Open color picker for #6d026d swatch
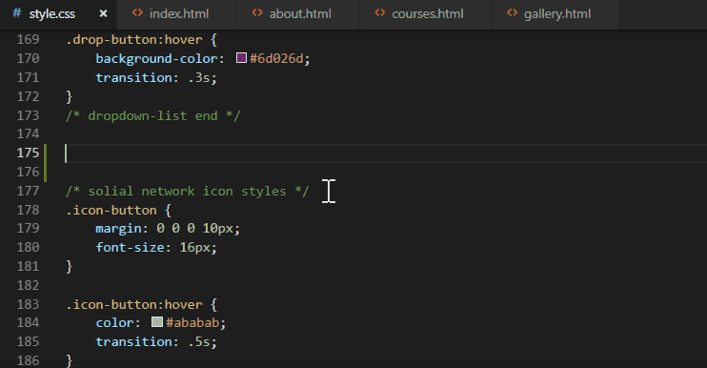 point(242,58)
